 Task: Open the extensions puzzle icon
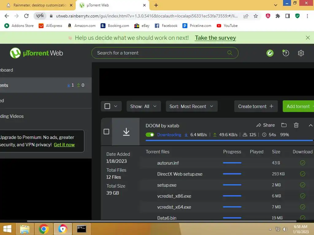(x=278, y=16)
